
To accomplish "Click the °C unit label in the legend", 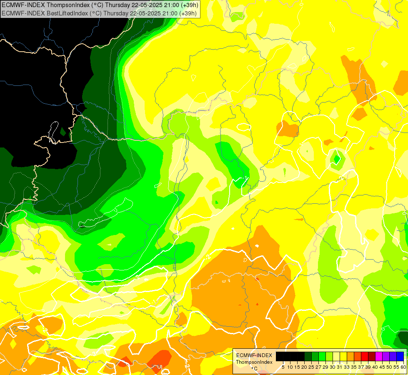I will 255,369.
